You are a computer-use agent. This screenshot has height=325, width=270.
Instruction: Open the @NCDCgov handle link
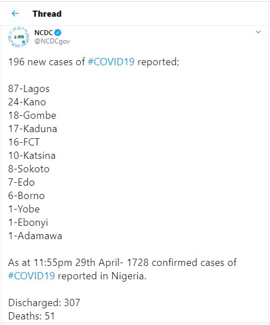click(52, 41)
